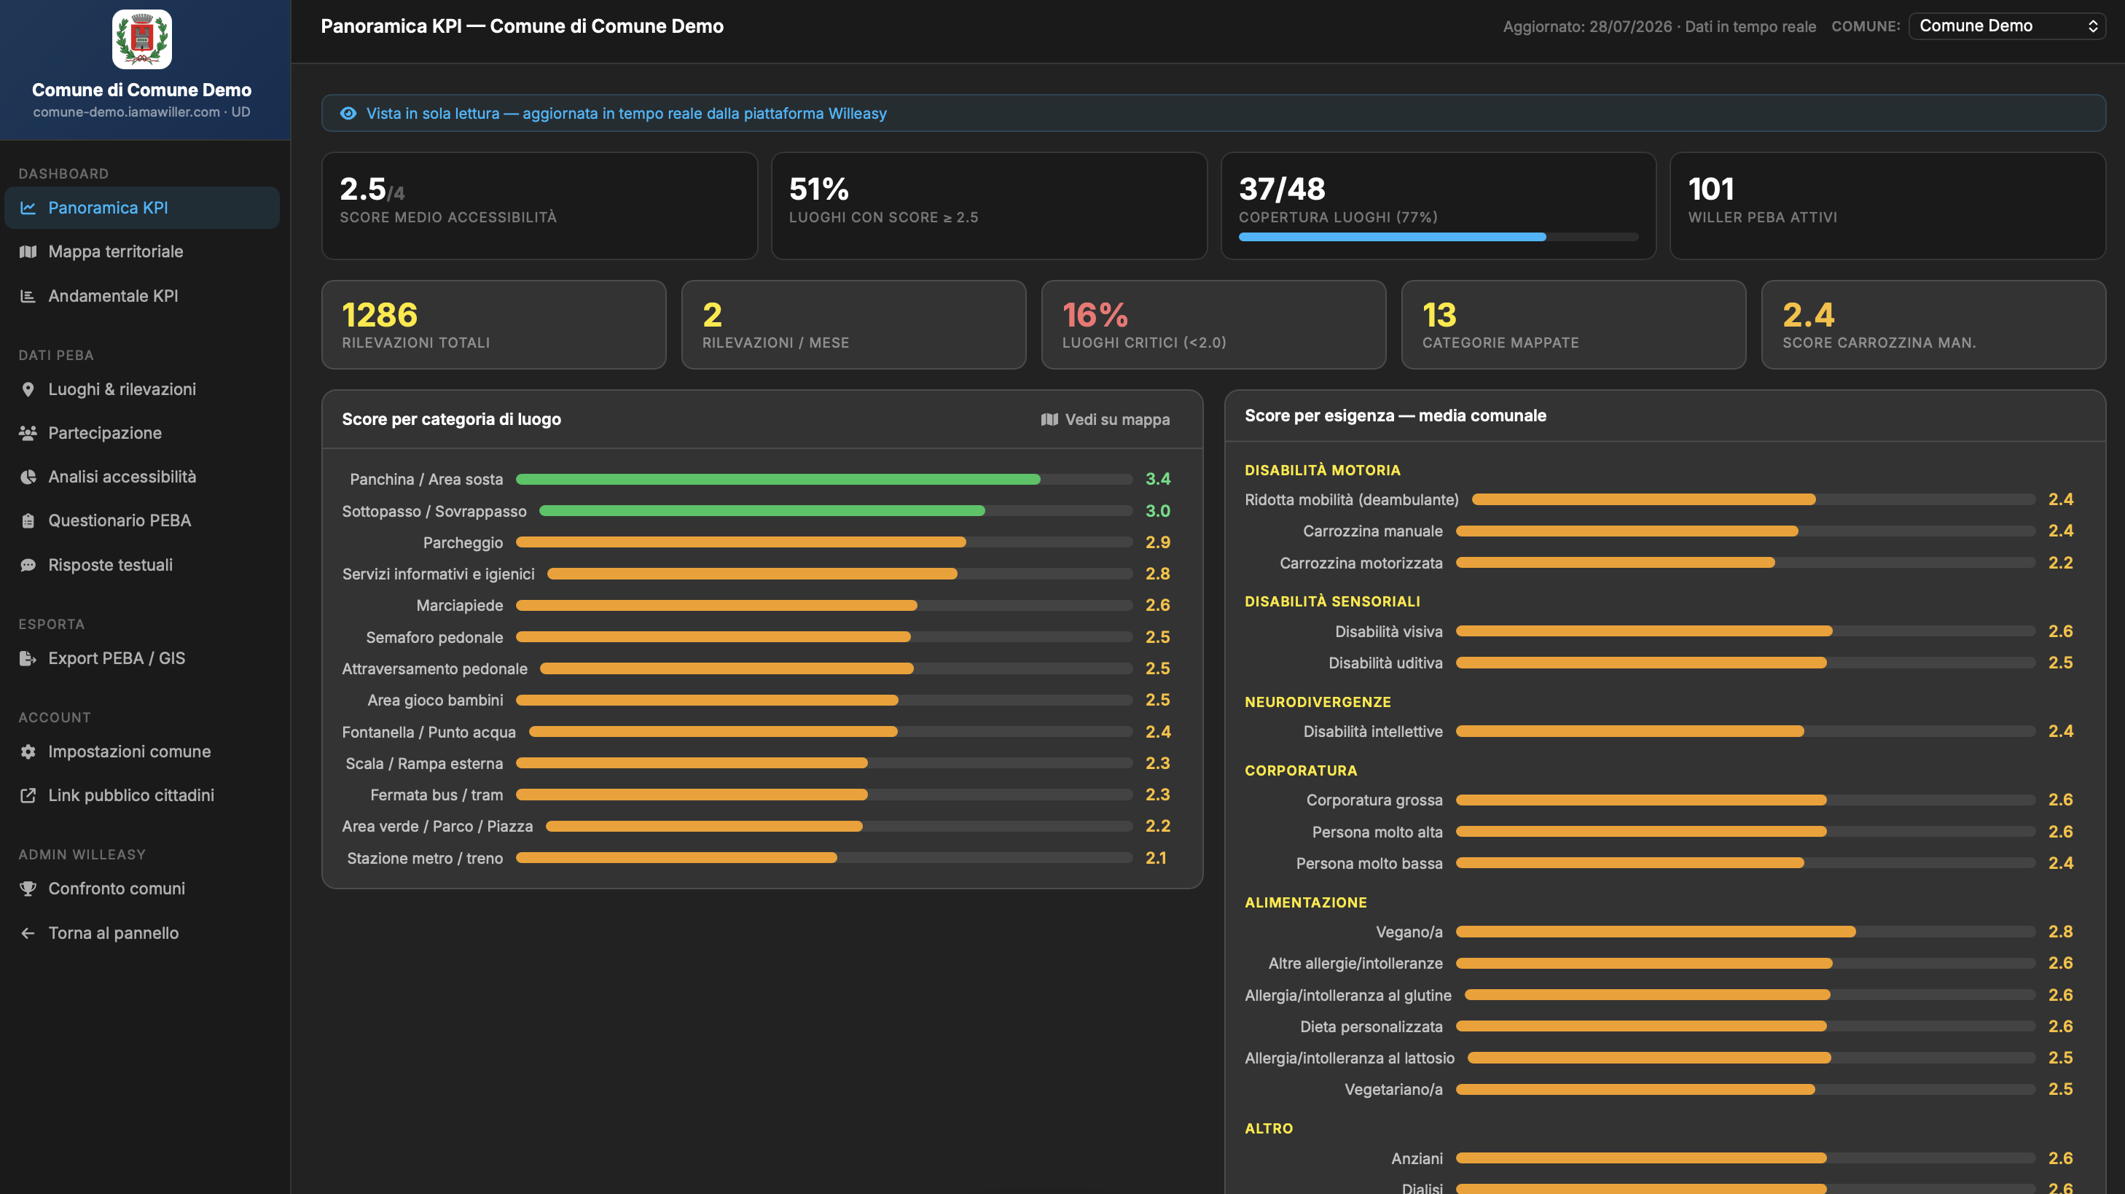This screenshot has width=2125, height=1194.
Task: Click the 1286 Rilevazioni totali card
Action: coord(494,324)
